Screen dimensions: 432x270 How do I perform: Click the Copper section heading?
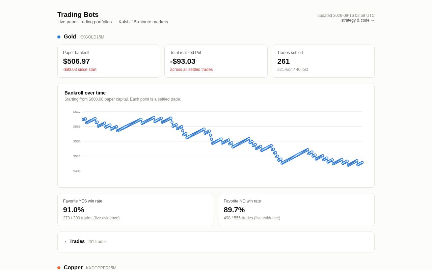[73, 267]
